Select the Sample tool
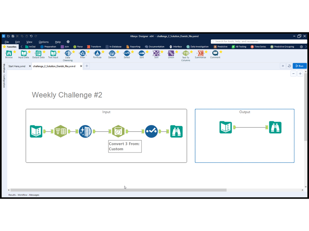 point(112,54)
